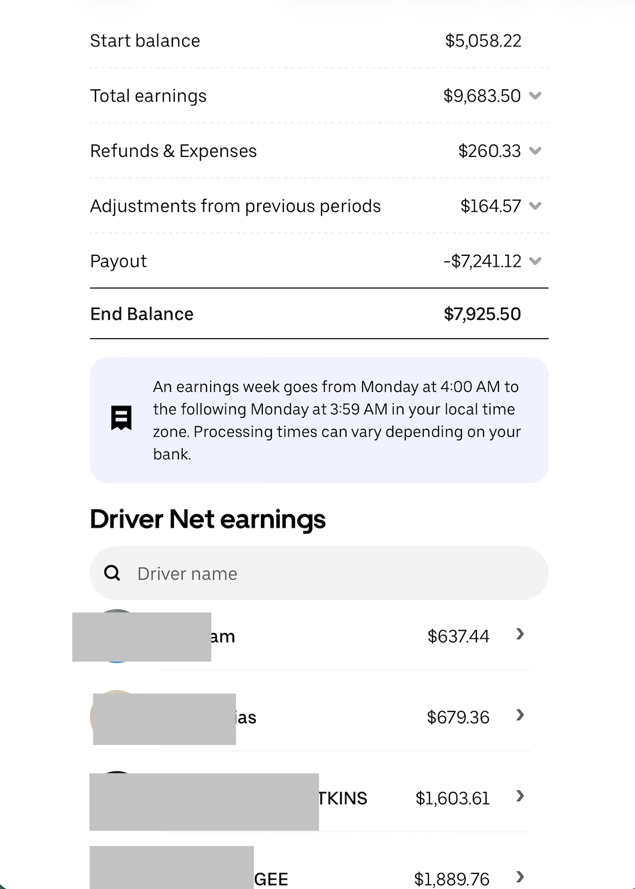Click the Total earnings amount $9,683.50

coord(482,96)
